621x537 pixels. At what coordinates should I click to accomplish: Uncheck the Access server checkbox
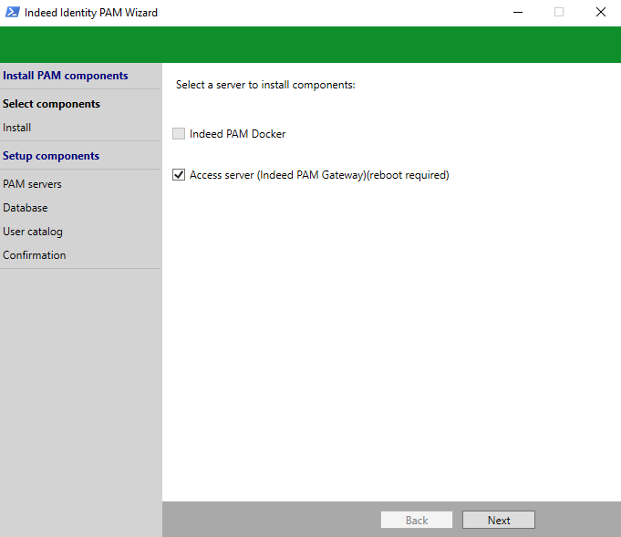(x=179, y=175)
